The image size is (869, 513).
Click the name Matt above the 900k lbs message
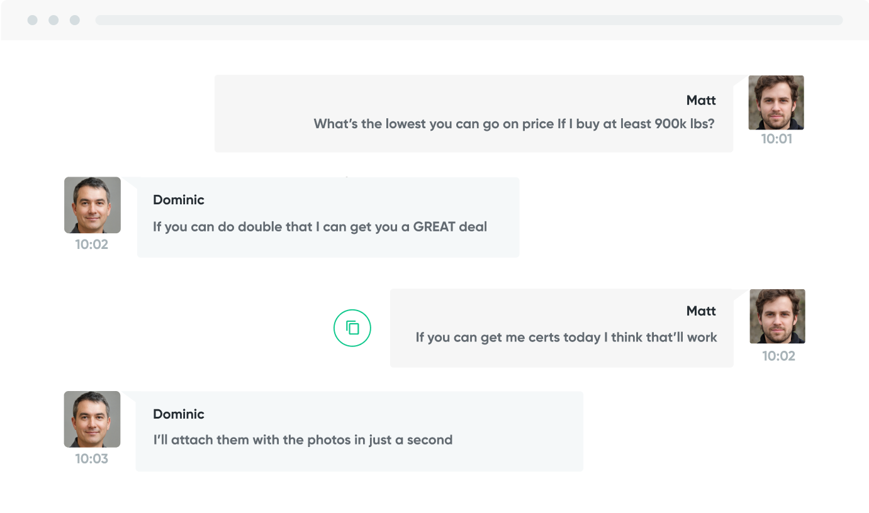click(x=701, y=101)
